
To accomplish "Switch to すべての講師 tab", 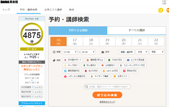I will click(x=137, y=30).
